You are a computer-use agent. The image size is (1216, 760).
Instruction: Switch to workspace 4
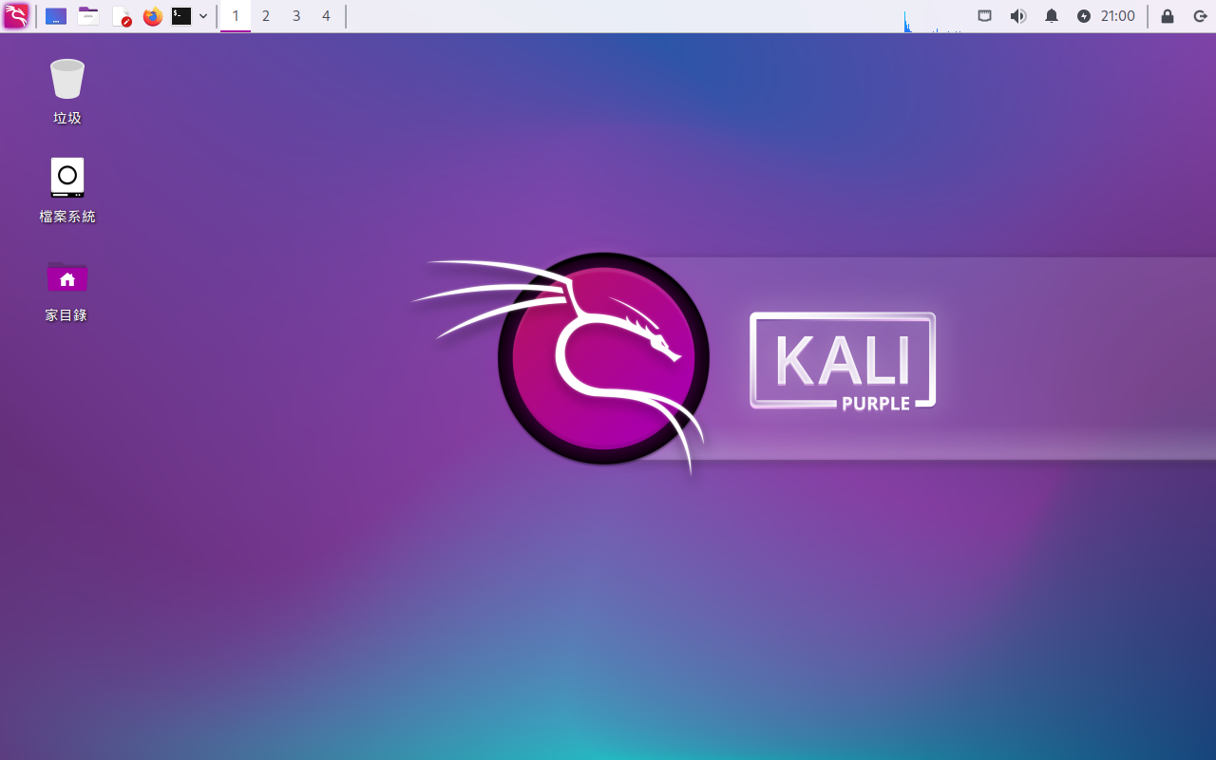(x=327, y=16)
